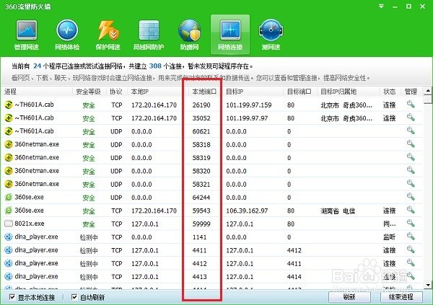Click 检测中 status on port 4411 row
This screenshot has width=433, height=305.
click(89, 250)
